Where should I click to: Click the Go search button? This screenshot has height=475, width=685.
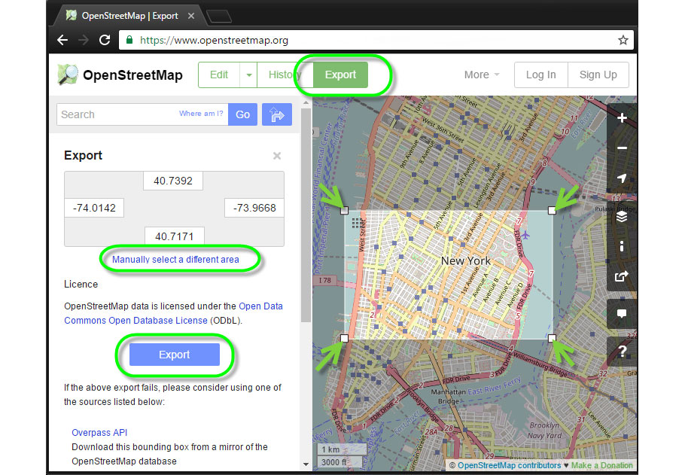pyautogui.click(x=242, y=114)
